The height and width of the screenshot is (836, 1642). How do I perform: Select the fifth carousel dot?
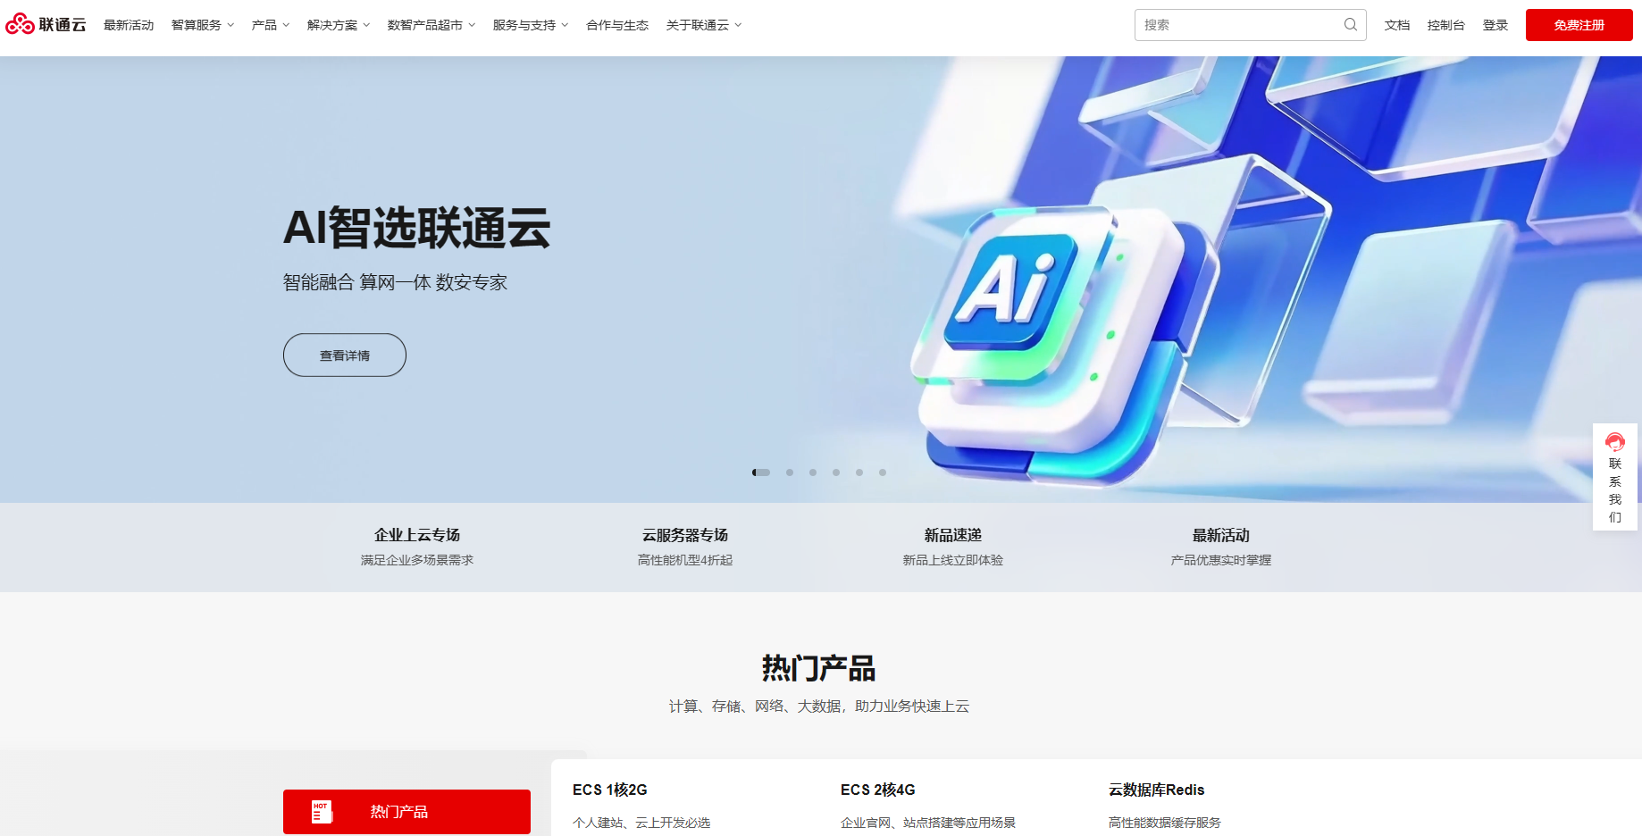[x=859, y=472]
